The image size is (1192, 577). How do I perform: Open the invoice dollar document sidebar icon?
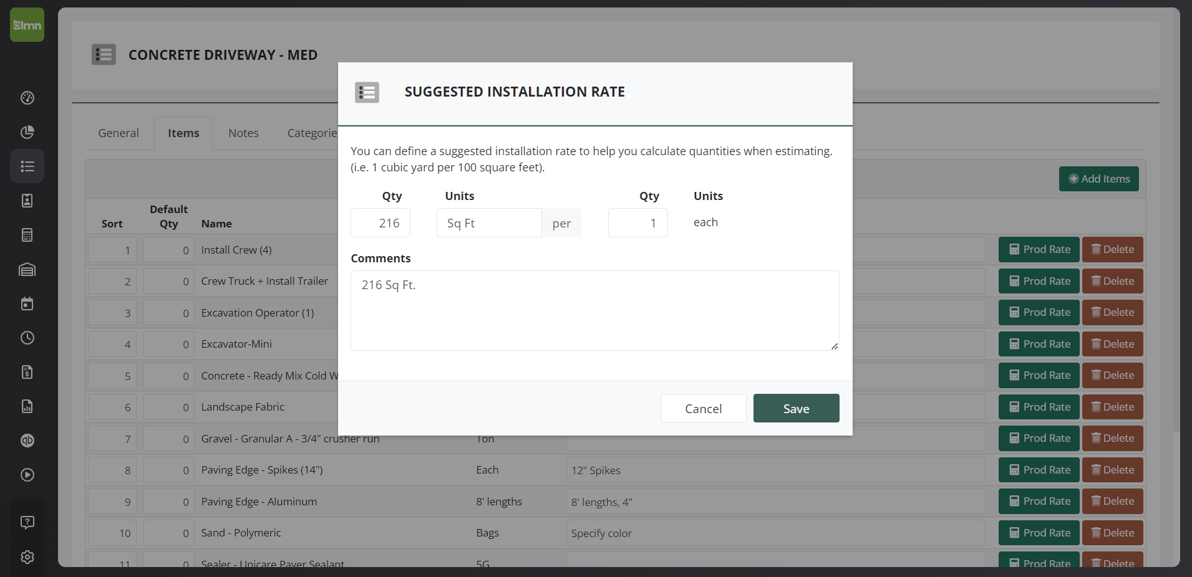(x=27, y=372)
